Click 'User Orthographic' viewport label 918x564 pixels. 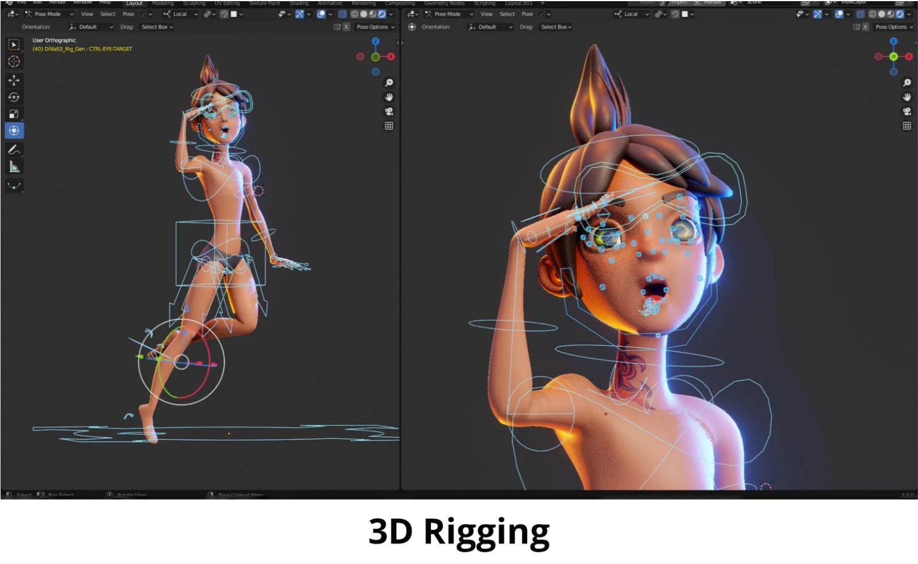pyautogui.click(x=54, y=40)
